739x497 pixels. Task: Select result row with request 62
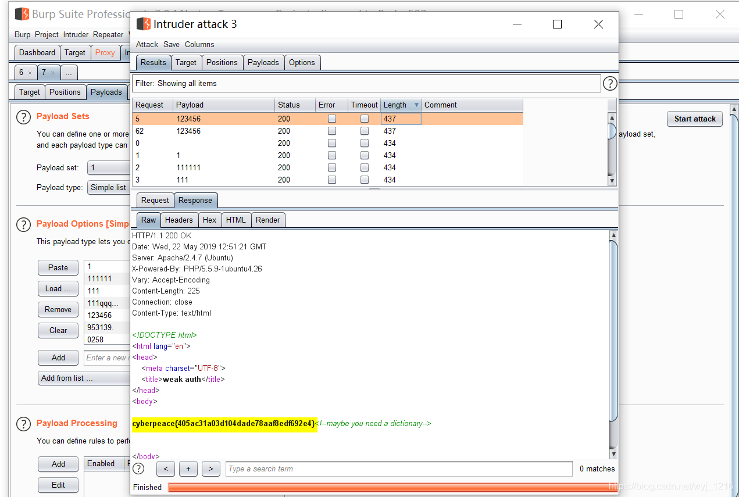click(x=328, y=131)
